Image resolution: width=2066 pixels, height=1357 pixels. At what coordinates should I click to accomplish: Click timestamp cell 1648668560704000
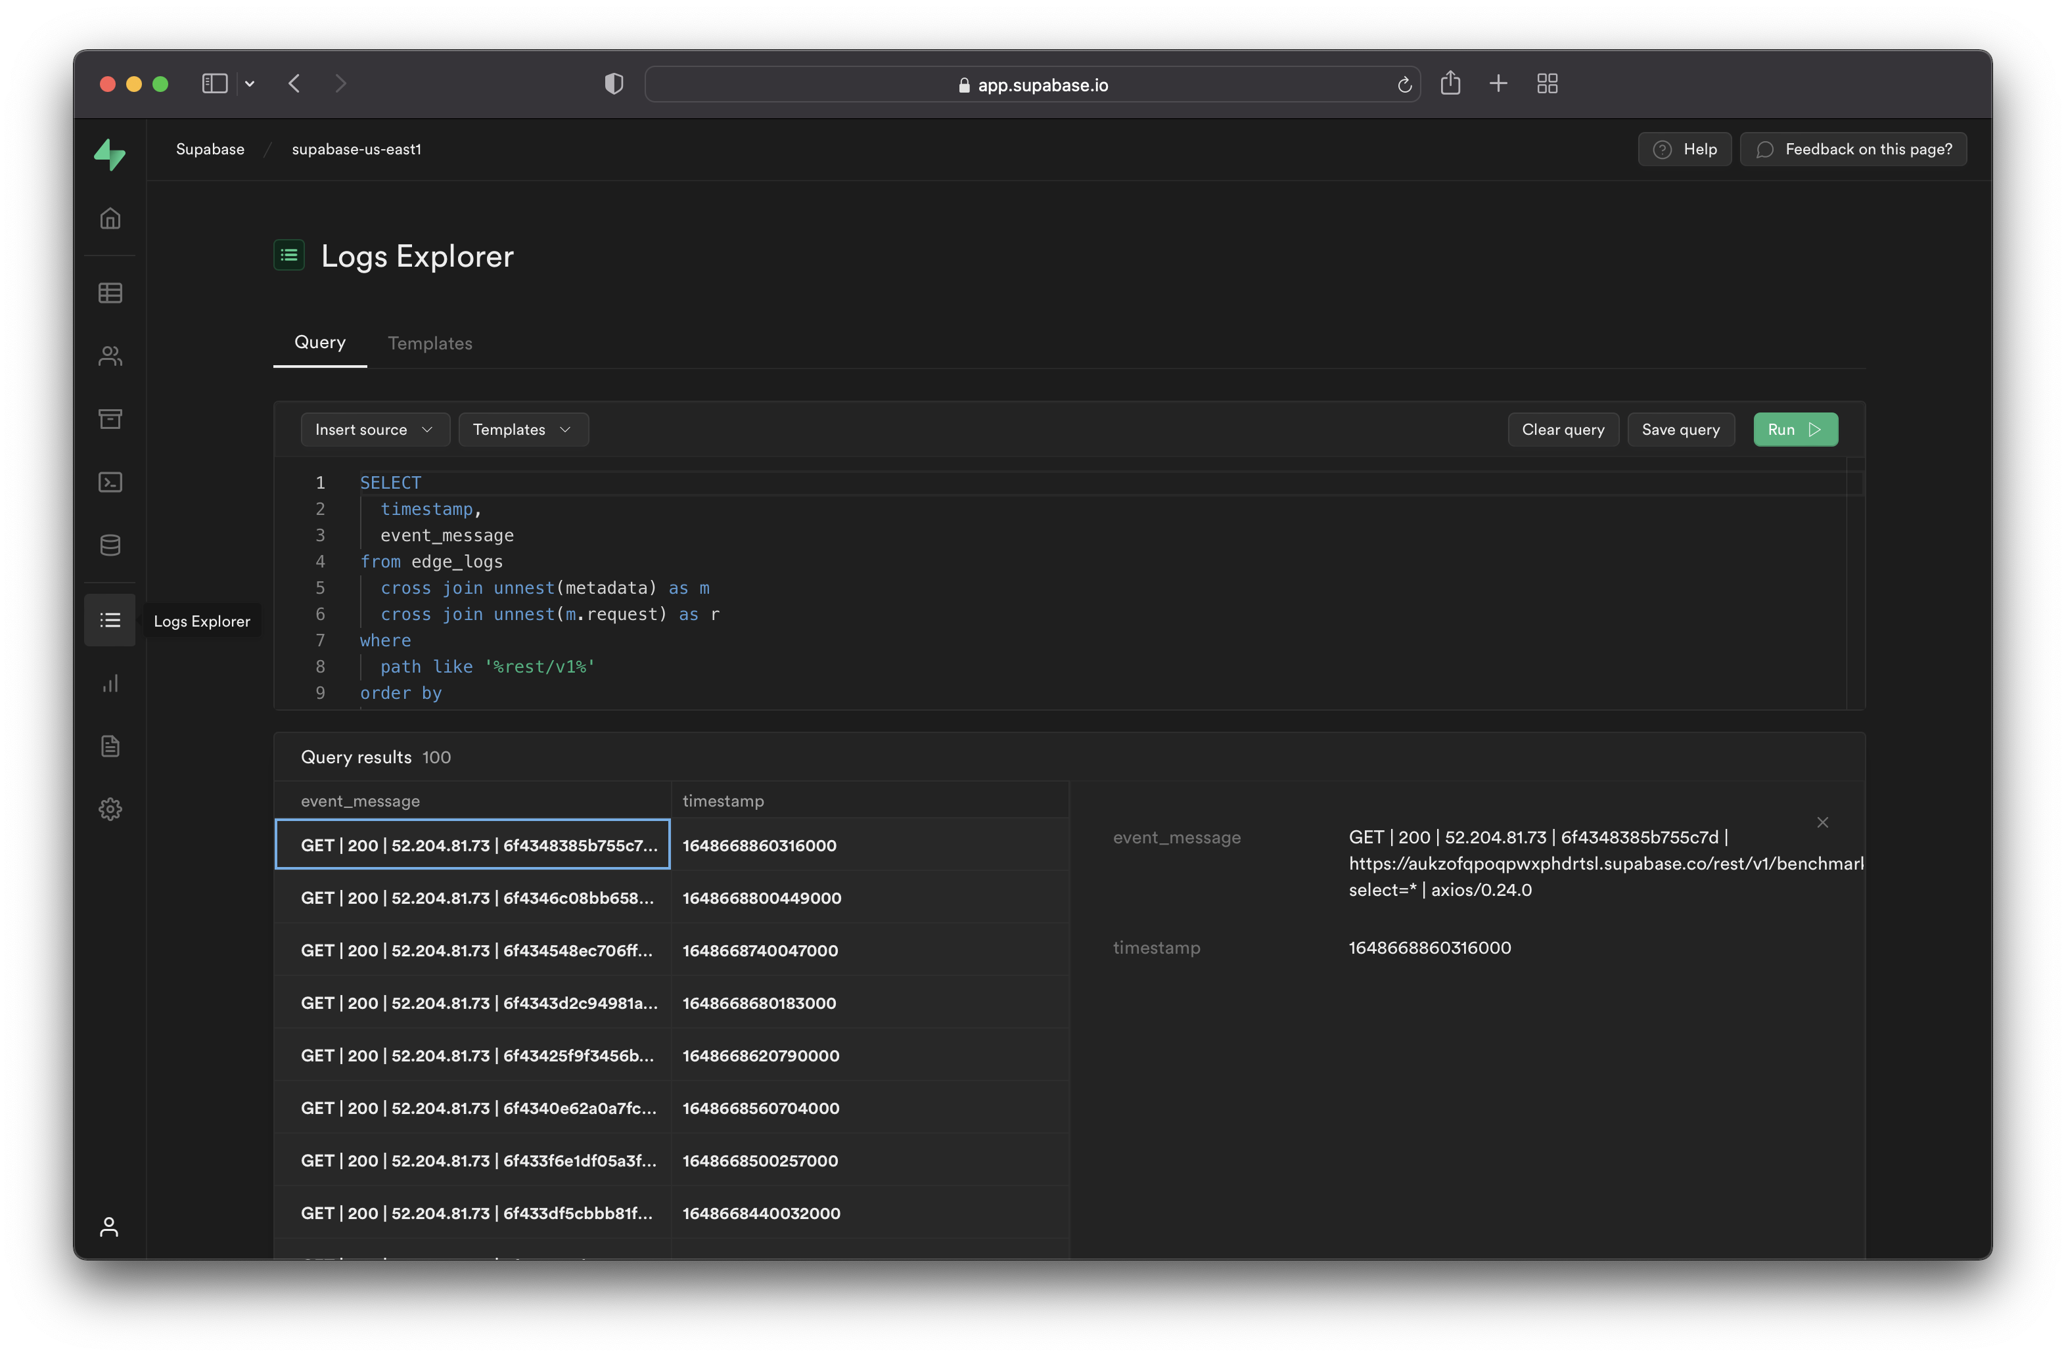(x=870, y=1108)
